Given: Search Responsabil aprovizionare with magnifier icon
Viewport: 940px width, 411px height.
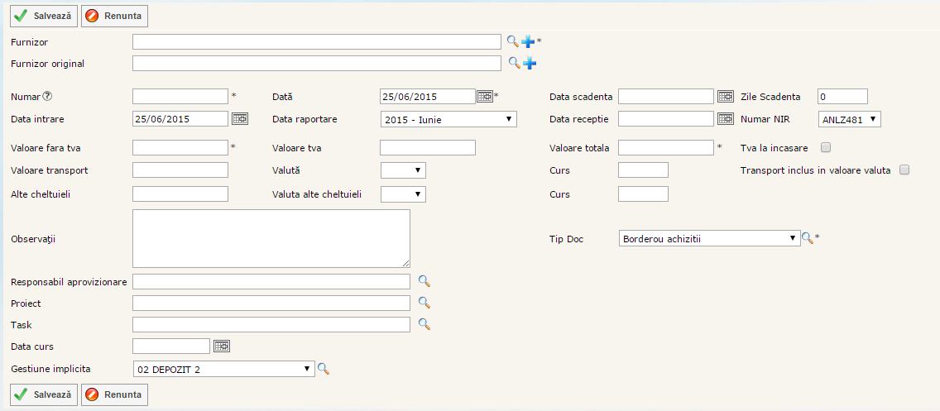Looking at the screenshot, I should [424, 281].
